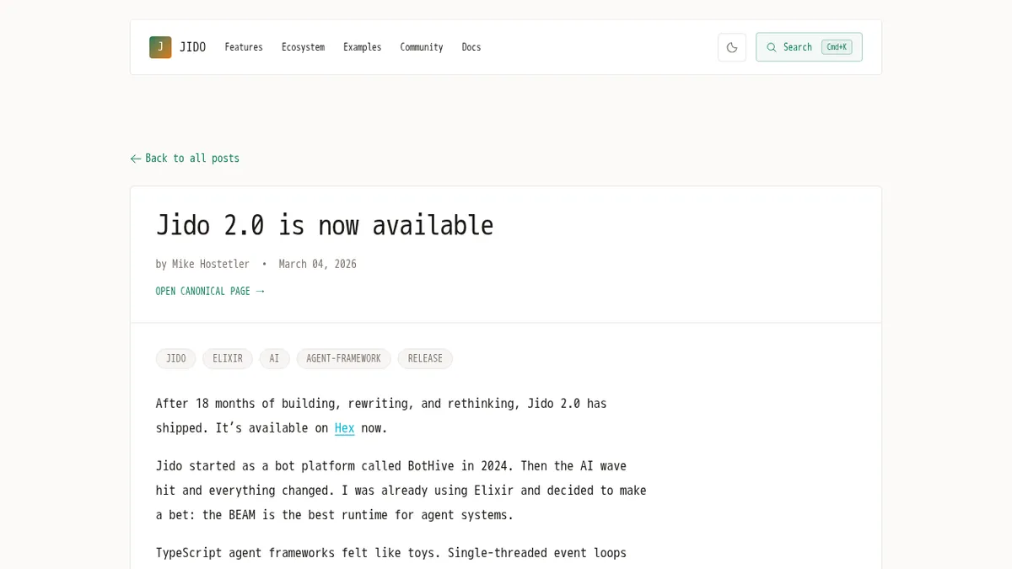Open the Search box in the header

[797, 47]
